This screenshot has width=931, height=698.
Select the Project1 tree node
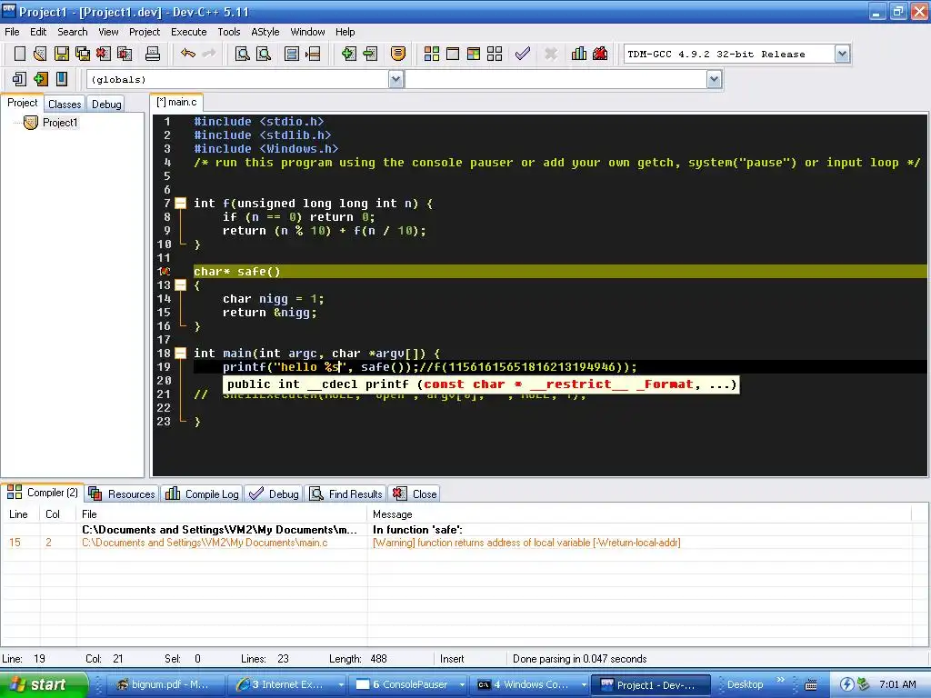(60, 123)
